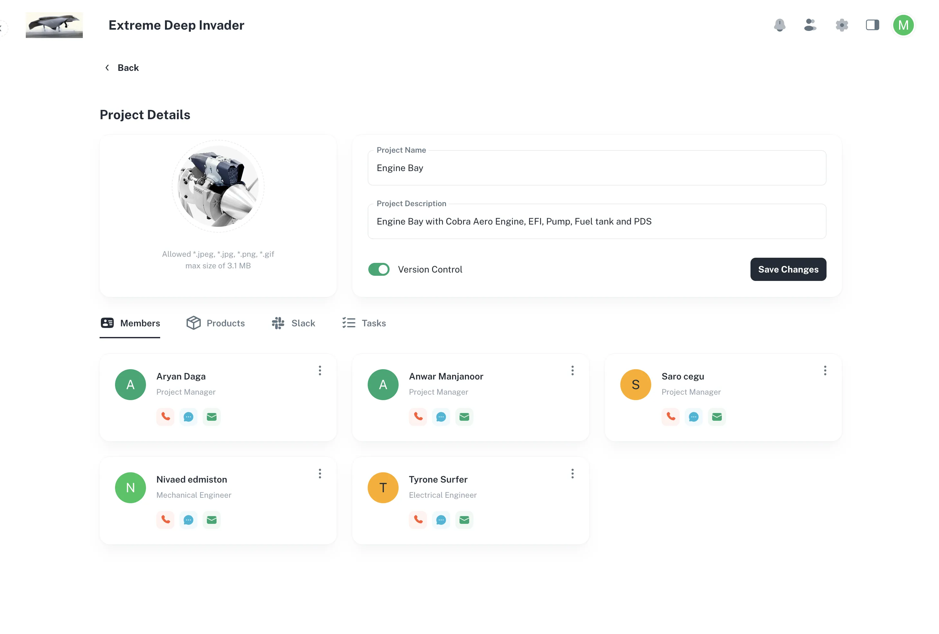Go Back to the previous page
The image size is (939, 634).
click(x=121, y=67)
